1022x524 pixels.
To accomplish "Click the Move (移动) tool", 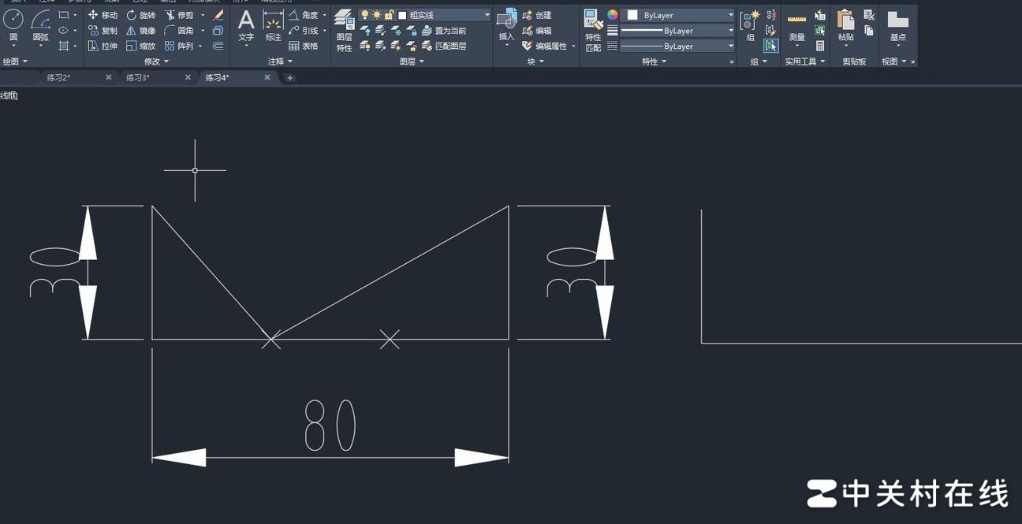I will 103,15.
